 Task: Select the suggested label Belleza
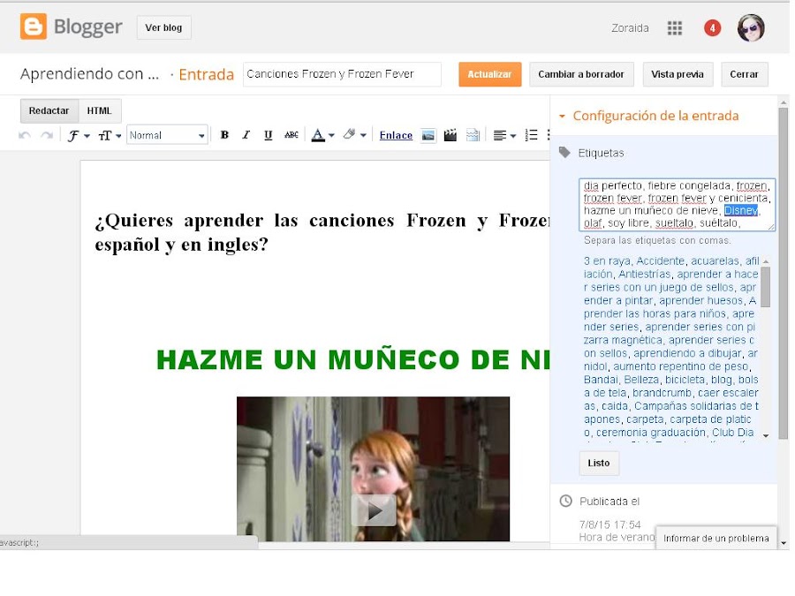(x=641, y=380)
